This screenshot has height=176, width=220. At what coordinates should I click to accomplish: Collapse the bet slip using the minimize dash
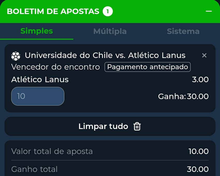point(209,11)
